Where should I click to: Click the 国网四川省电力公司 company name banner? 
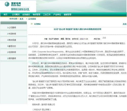(20, 9)
